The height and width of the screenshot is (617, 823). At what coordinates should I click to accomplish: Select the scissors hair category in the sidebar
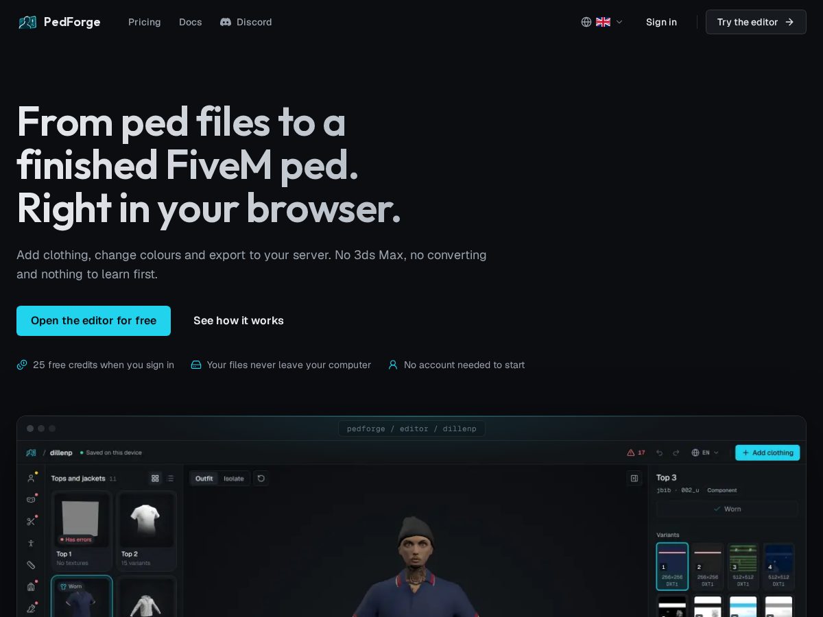(31, 521)
